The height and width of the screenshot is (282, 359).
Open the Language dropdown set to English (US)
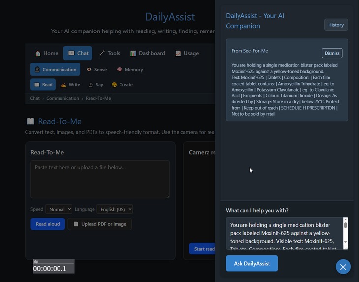pos(115,209)
